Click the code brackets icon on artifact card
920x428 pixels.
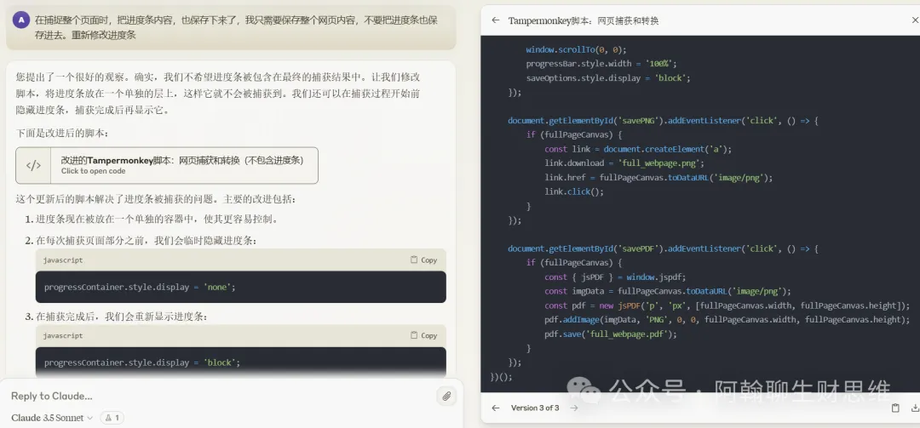click(33, 165)
